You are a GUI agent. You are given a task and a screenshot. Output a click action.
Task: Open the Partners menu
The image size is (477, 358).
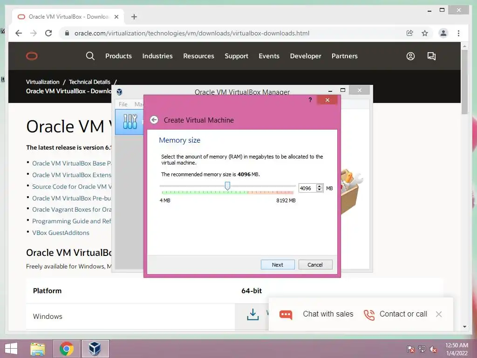pos(344,56)
